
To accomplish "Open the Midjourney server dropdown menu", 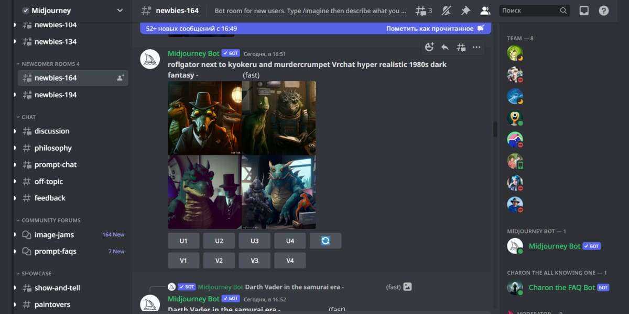I will tap(120, 10).
